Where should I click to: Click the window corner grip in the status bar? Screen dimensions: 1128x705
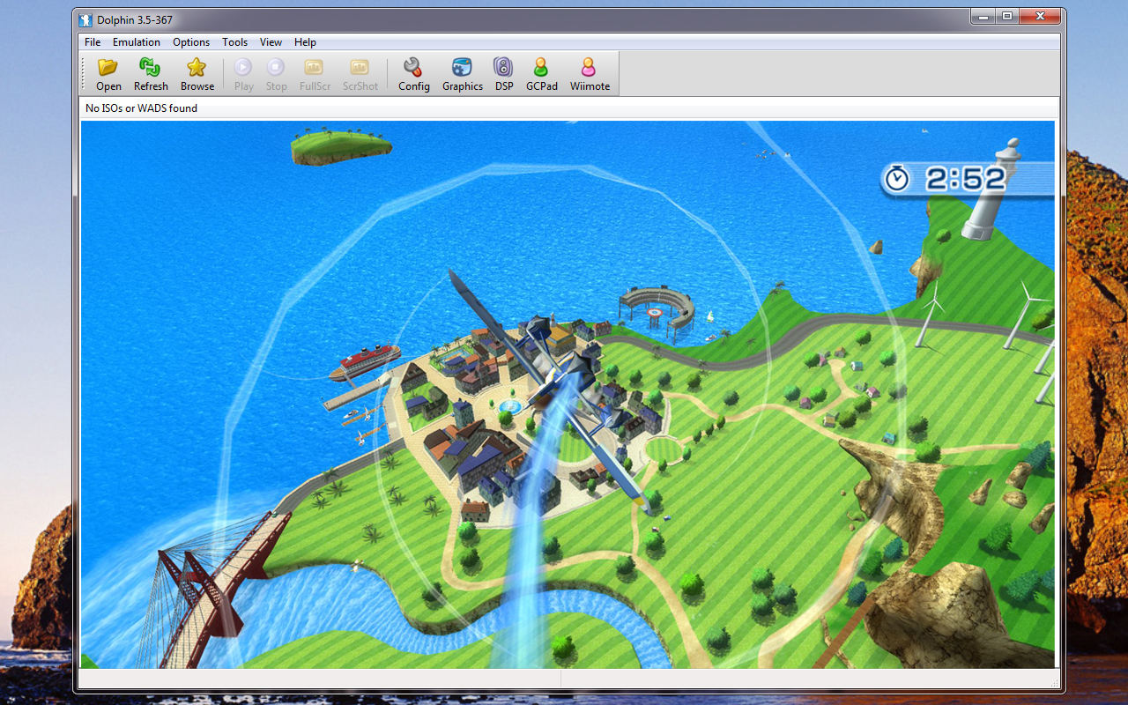(x=1052, y=681)
